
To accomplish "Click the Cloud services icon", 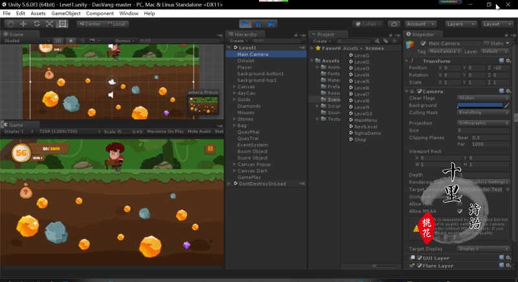I will click(394, 24).
